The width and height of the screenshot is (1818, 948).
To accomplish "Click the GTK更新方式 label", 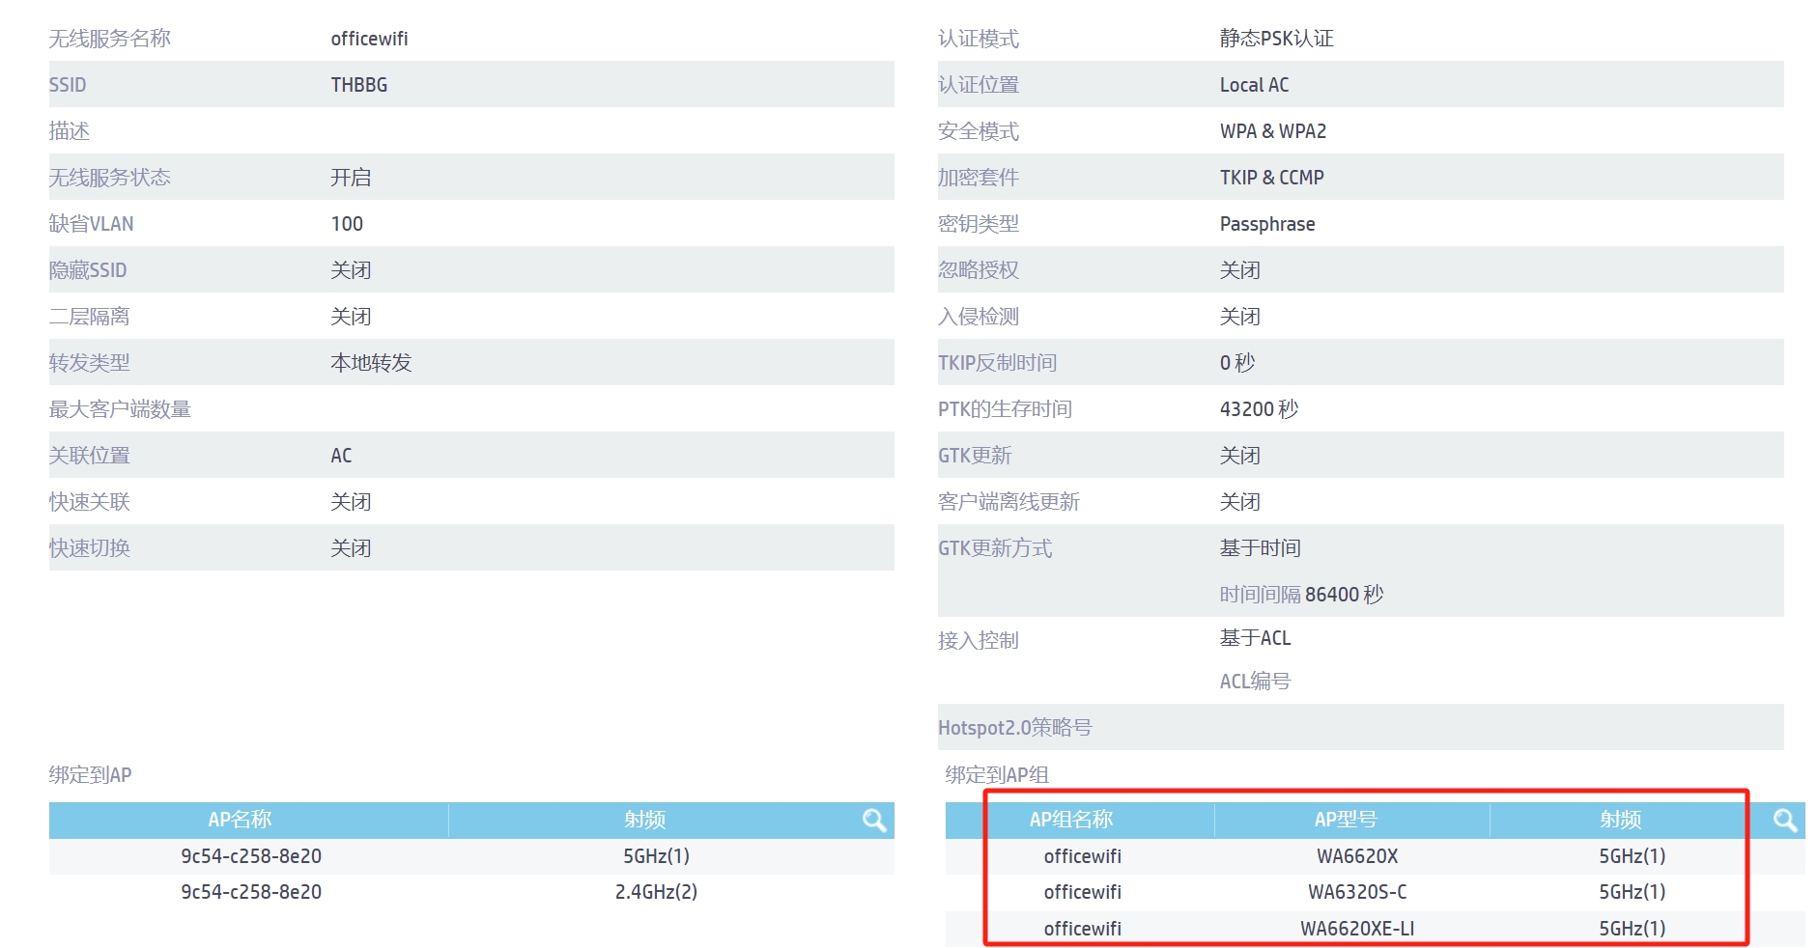I will click(995, 548).
